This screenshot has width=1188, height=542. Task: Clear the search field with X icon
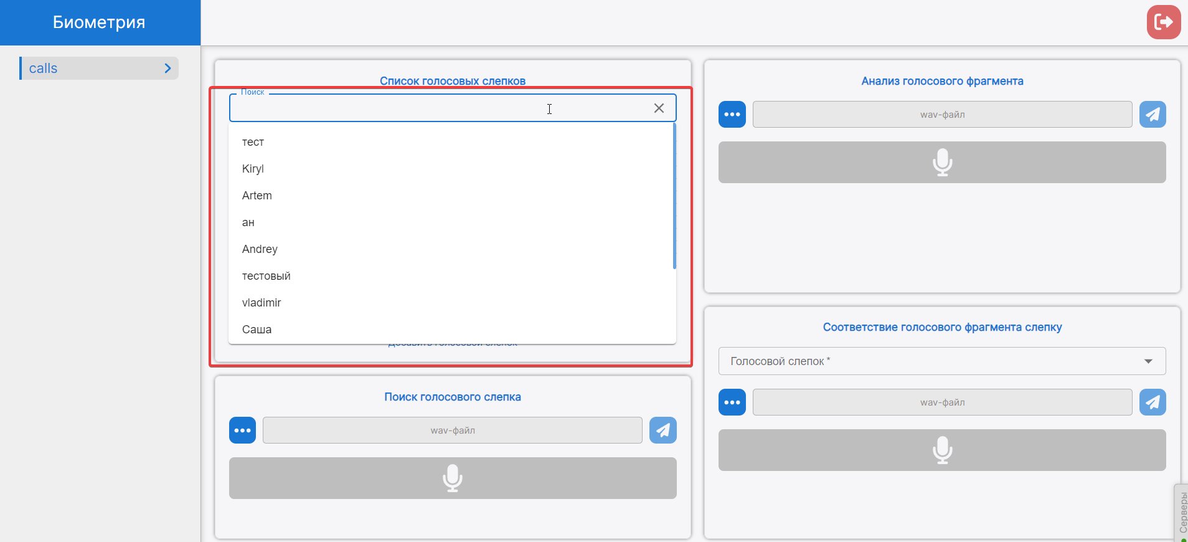tap(659, 108)
